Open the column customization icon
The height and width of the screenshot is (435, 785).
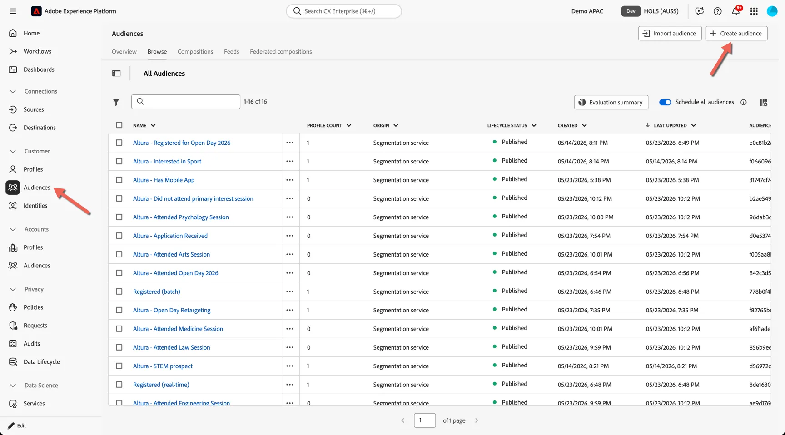coord(763,102)
